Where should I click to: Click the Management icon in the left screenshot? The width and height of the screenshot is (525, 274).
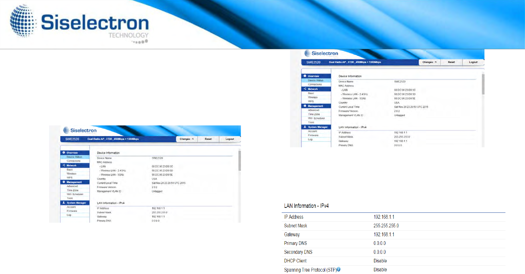click(x=64, y=182)
